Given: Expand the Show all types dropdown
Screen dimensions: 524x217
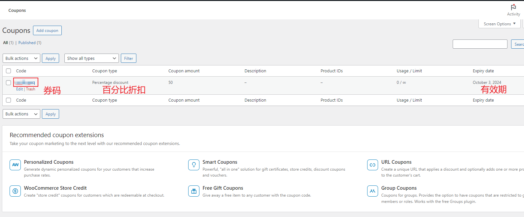Looking at the screenshot, I should click(x=91, y=59).
